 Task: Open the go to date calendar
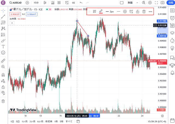tap(78, 122)
